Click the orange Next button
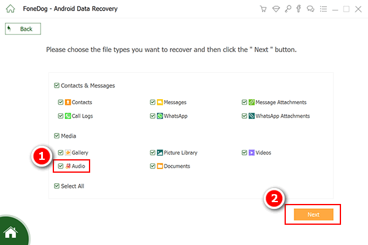 [313, 214]
